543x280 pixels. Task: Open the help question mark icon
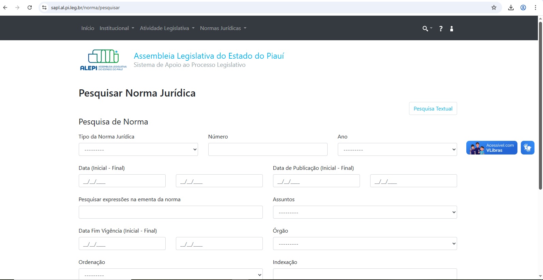click(x=441, y=29)
